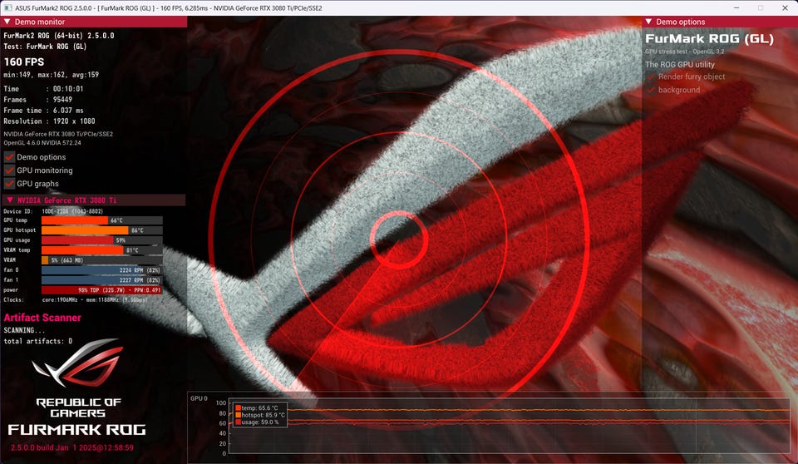Collapse the Demo options panel triangle
This screenshot has width=798, height=464.
[x=648, y=22]
